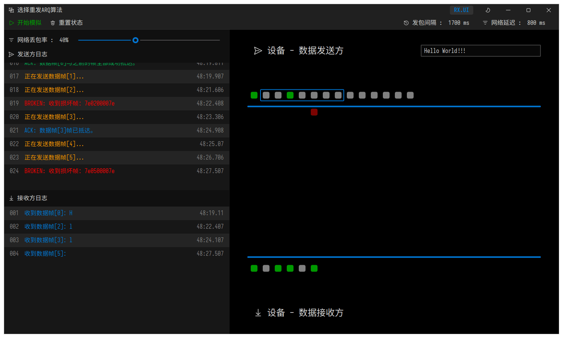Set the 发包间隔 value 1700 ms
Viewport: 563px width, 338px height.
[459, 23]
